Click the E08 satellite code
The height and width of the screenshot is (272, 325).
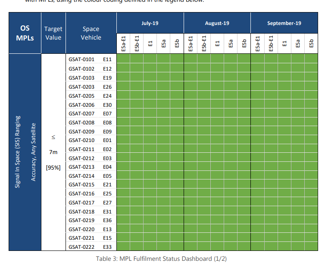coord(107,123)
